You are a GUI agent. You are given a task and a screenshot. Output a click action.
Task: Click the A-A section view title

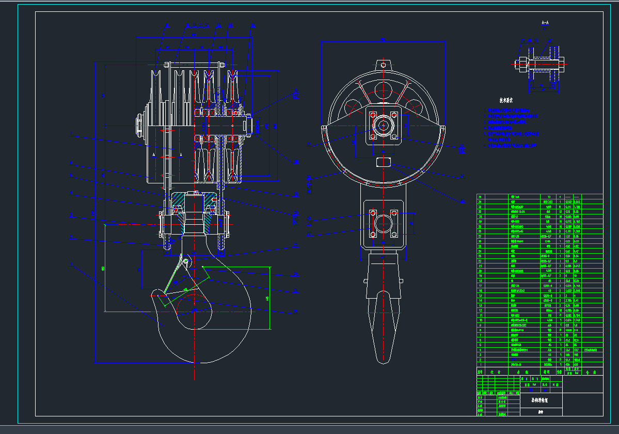tap(545, 23)
